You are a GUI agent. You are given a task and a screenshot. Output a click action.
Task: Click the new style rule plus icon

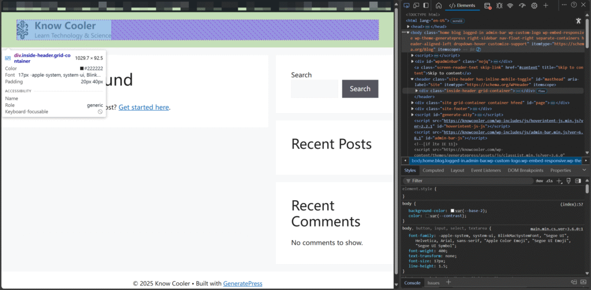559,181
